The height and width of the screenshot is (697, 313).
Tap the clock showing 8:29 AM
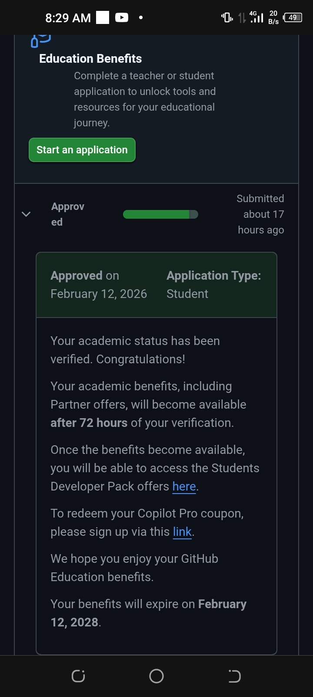pos(68,18)
